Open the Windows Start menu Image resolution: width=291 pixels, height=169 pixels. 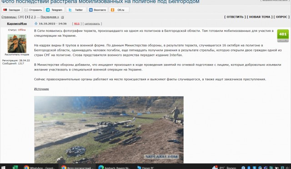tap(3, 167)
